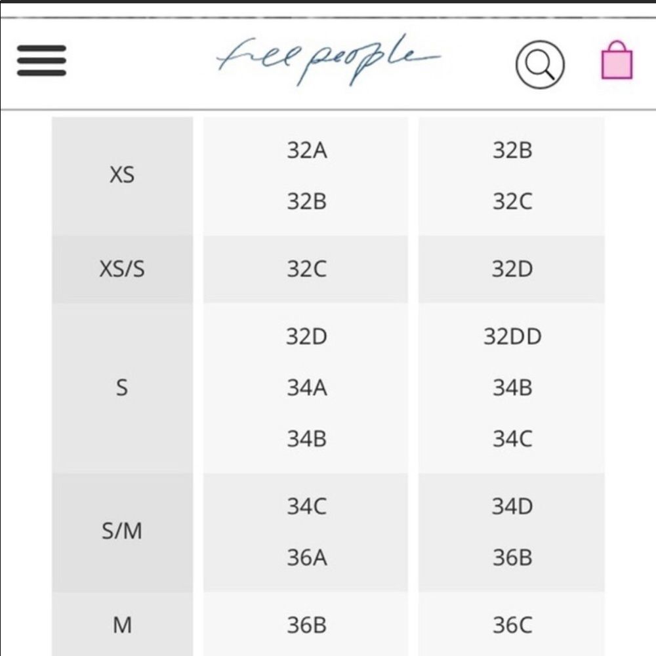Click the 32C cell in XS/S row

[306, 269]
